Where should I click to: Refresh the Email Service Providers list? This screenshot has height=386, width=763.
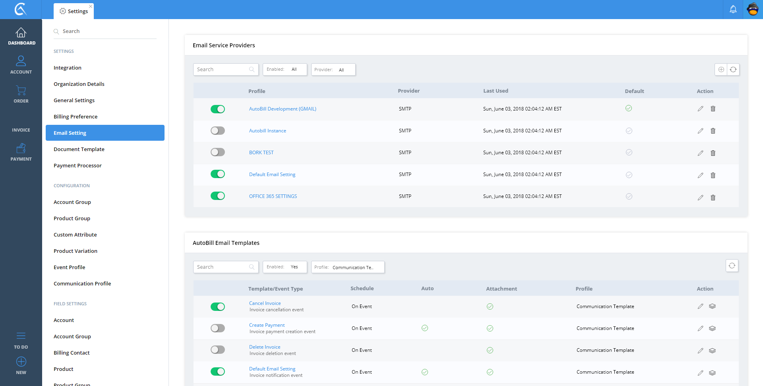click(x=733, y=70)
